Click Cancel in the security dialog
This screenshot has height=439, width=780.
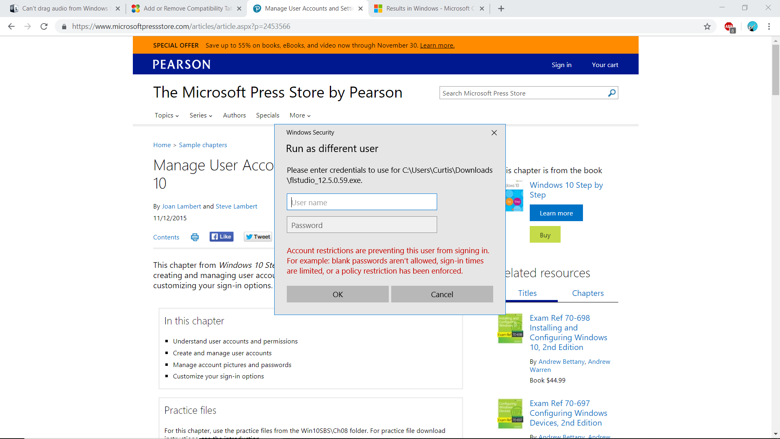pyautogui.click(x=442, y=294)
